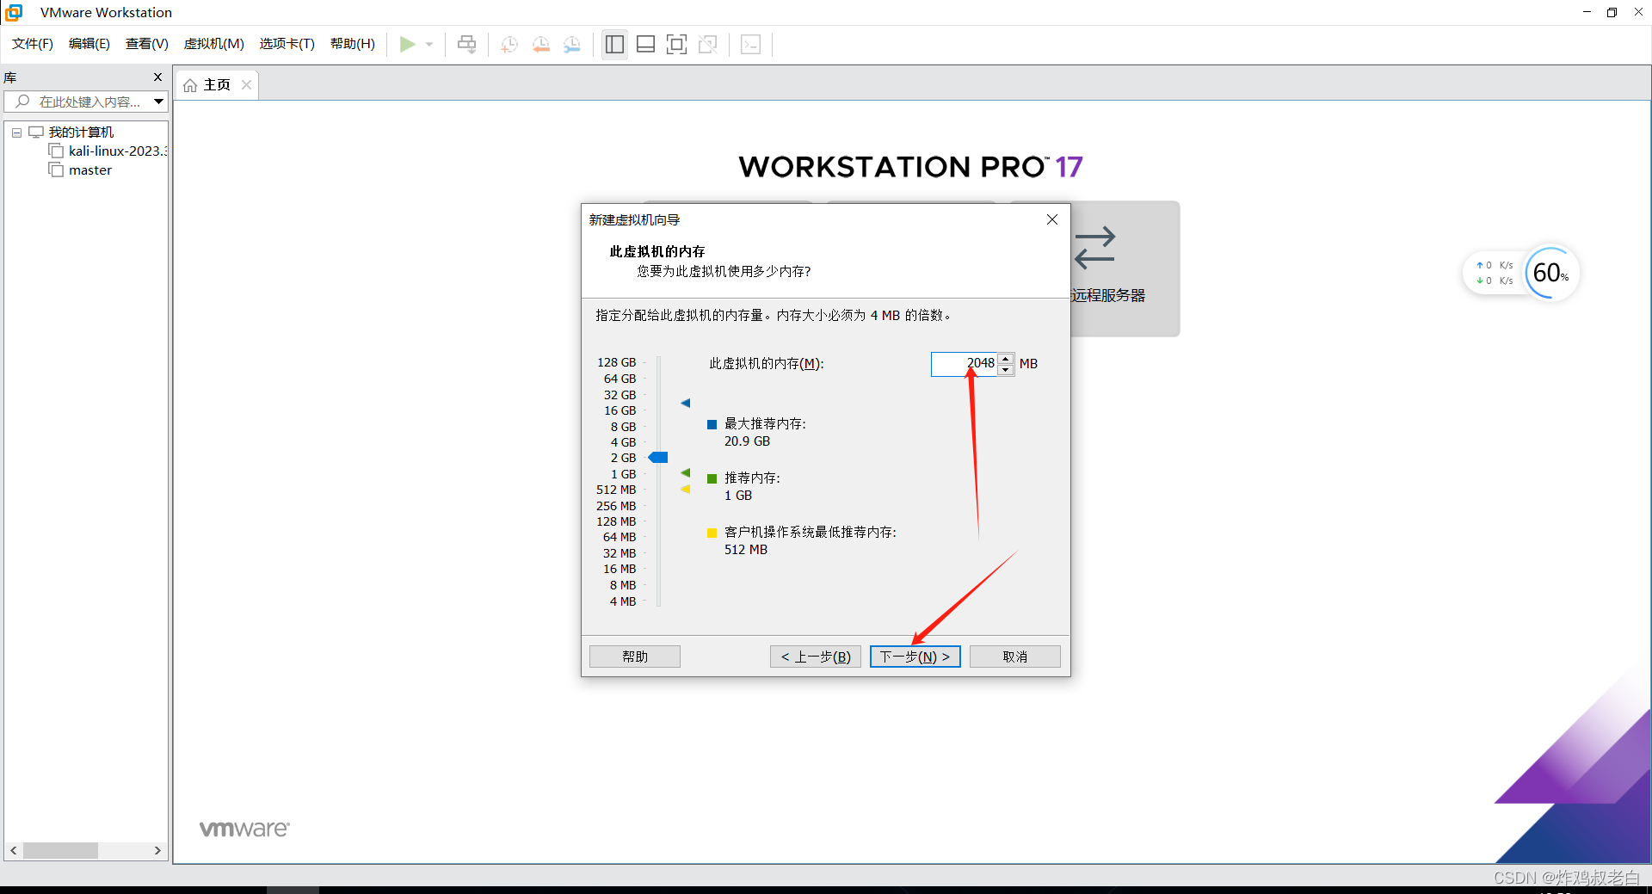The width and height of the screenshot is (1652, 894).
Task: Enter full screen mode icon
Action: tap(677, 44)
